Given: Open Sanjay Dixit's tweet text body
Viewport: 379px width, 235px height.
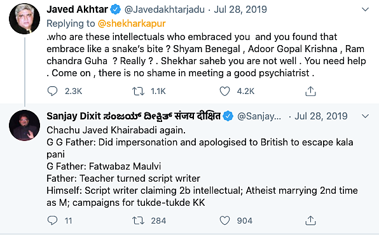Looking at the screenshot, I should coord(202,166).
